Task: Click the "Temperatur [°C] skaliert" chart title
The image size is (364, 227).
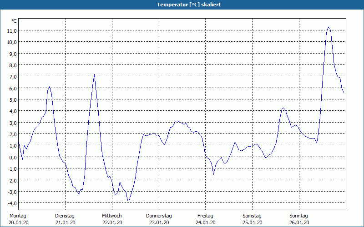Action: [182, 5]
